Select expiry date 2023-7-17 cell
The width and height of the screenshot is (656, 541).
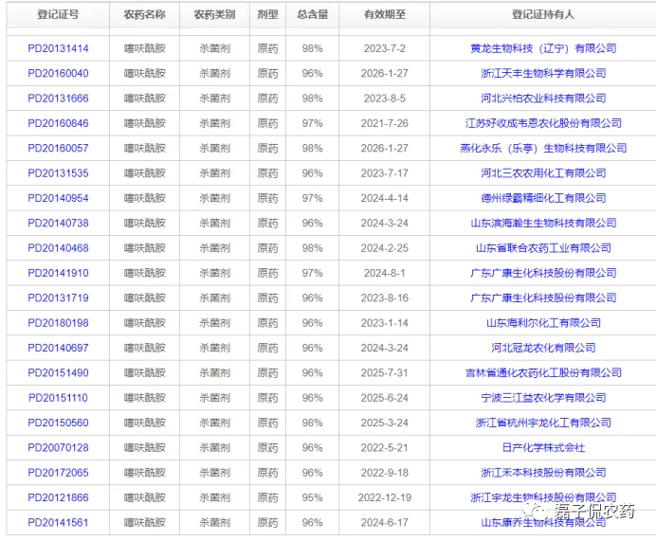(x=385, y=173)
